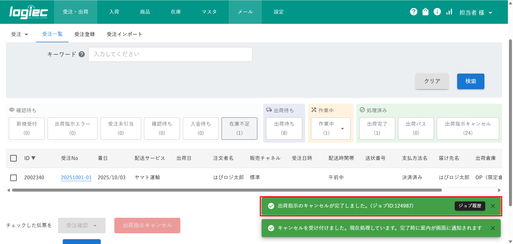Image resolution: width=513 pixels, height=244 pixels.
Task: Expand the 作業中 status dropdown arrow
Action: (343, 129)
